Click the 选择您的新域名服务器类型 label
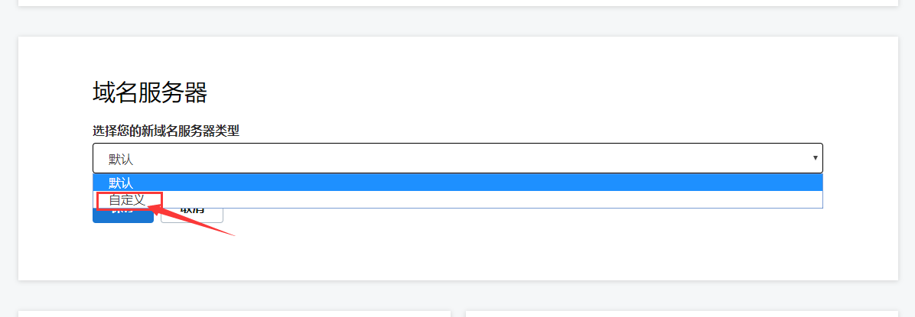 tap(166, 131)
